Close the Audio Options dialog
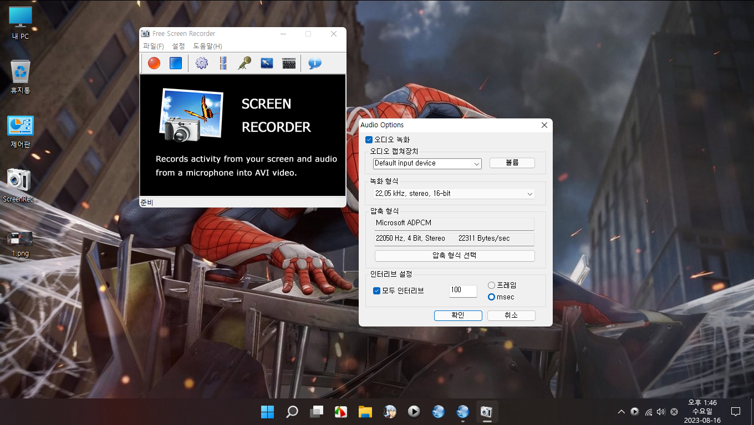754x425 pixels. pyautogui.click(x=544, y=126)
